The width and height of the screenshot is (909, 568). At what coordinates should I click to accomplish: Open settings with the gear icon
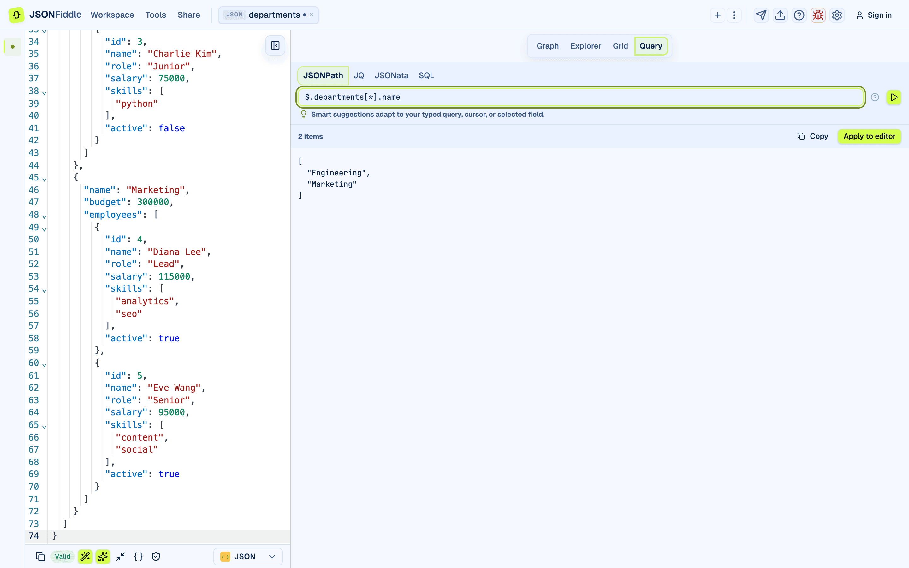point(837,15)
